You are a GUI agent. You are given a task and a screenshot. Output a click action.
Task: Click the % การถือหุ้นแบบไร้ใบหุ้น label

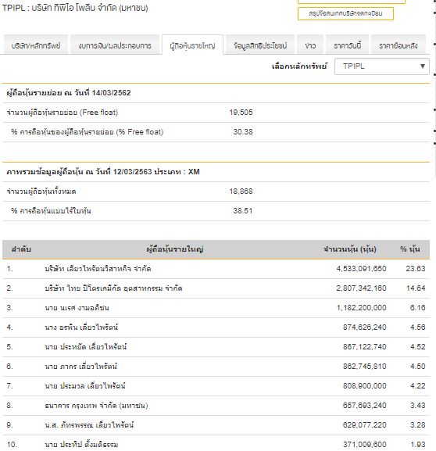point(51,211)
